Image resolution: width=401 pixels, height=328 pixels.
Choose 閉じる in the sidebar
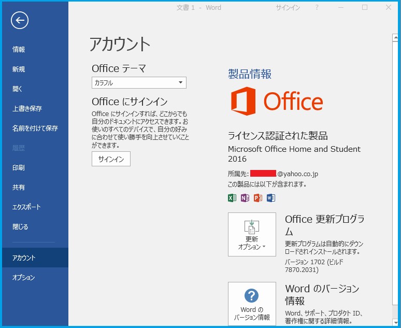[x=35, y=226]
